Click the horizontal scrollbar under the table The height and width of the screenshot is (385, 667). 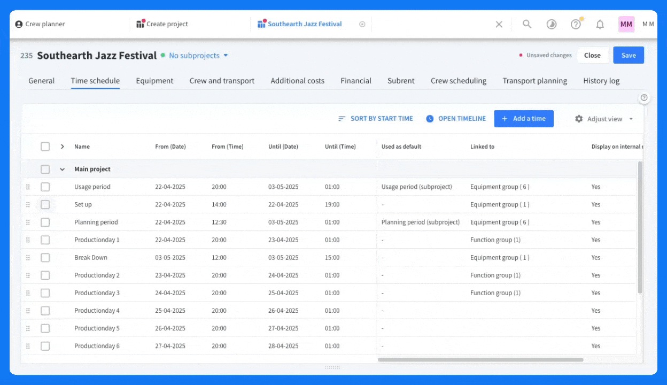(x=480, y=360)
